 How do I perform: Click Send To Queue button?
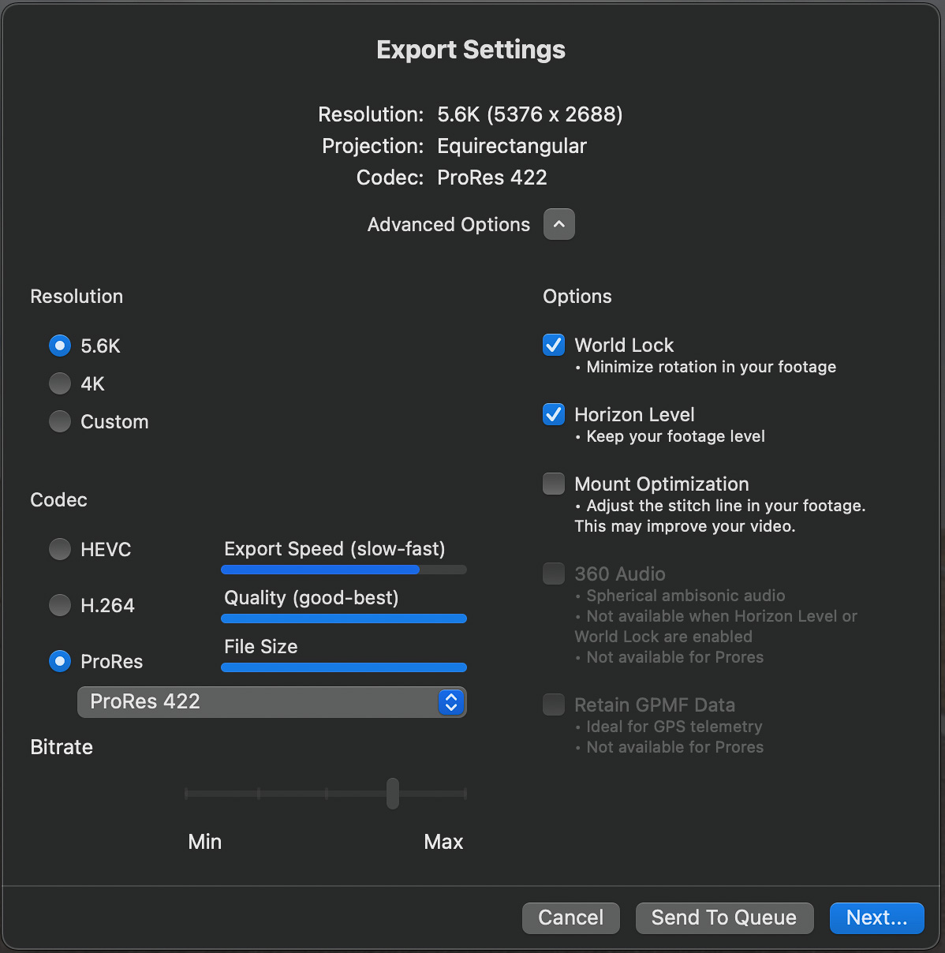tap(723, 917)
